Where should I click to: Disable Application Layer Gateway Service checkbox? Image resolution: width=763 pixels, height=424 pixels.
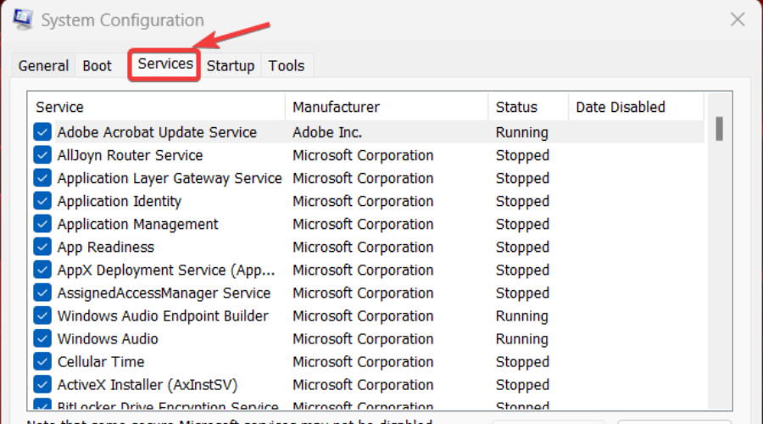[x=42, y=178]
